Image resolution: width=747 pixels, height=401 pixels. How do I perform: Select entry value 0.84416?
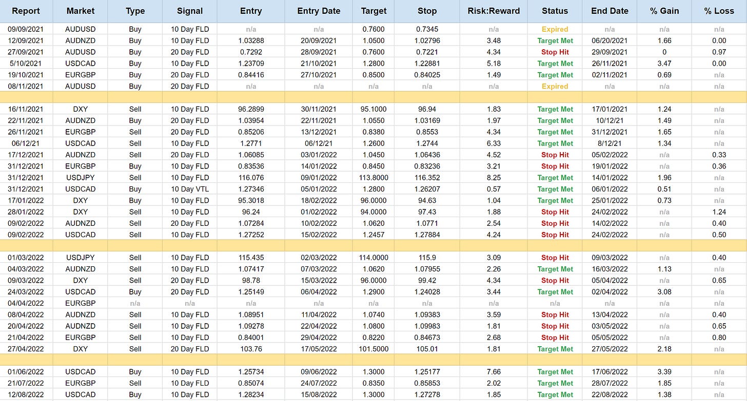[251, 75]
